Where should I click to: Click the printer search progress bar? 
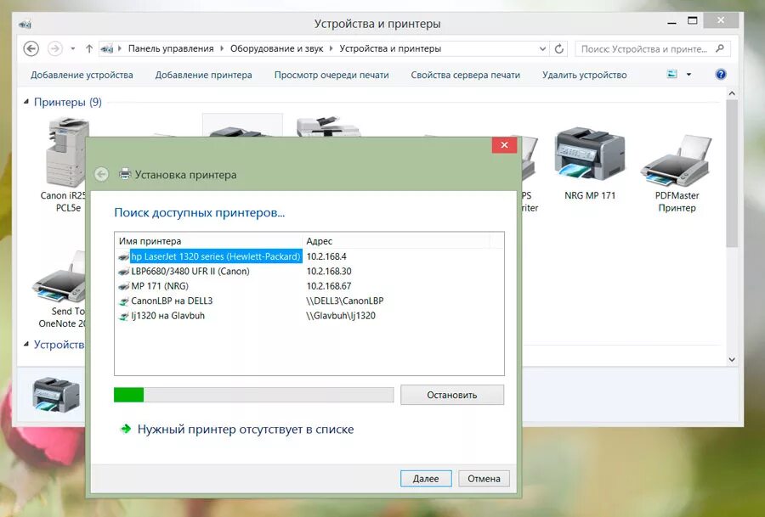pyautogui.click(x=253, y=395)
